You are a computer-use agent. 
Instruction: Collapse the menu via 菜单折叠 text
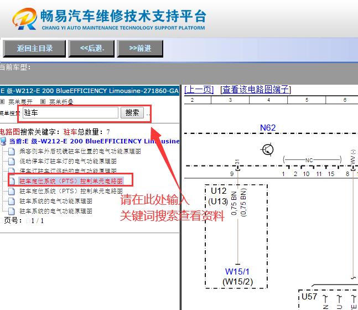61,102
